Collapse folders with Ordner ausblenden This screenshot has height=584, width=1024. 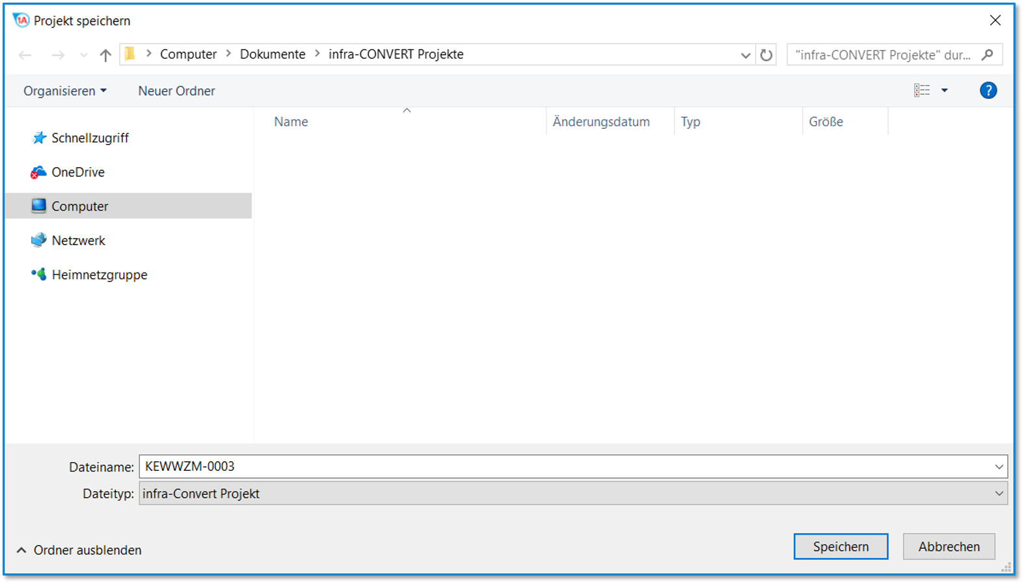(x=79, y=550)
